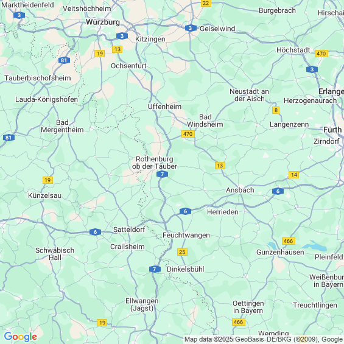Image resolution: width=344 pixels, height=344 pixels.
Task: Select the Schwäbisch Hall label
Action: pyautogui.click(x=55, y=254)
